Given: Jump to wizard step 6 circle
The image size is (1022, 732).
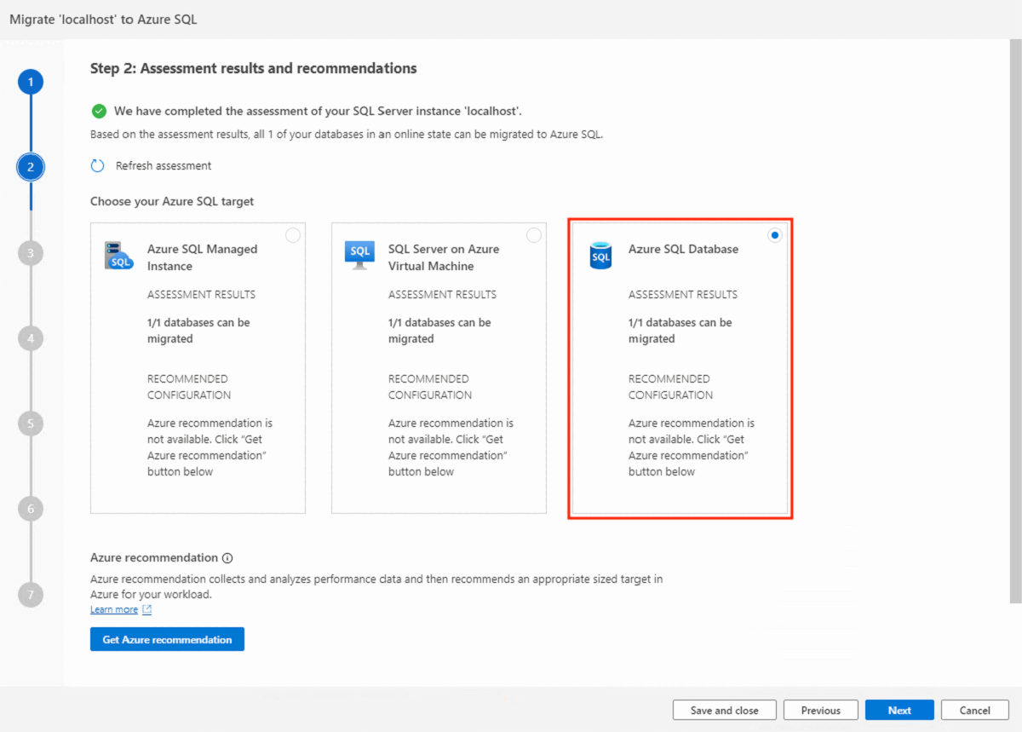Looking at the screenshot, I should point(31,509).
